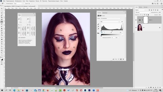This screenshot has width=163, height=92.
Task: Open the Справка menu
Action: [x=66, y=1]
